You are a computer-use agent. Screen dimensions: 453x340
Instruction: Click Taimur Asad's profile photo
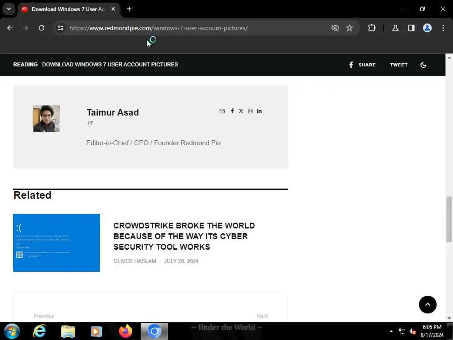[x=46, y=119]
